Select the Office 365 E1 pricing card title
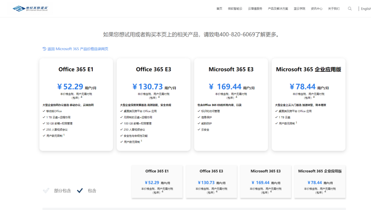Screen dimensions: 371x210 tap(76, 69)
